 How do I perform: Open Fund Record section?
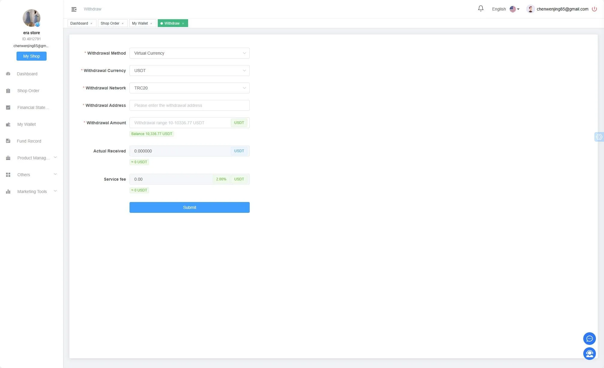tap(8, 141)
